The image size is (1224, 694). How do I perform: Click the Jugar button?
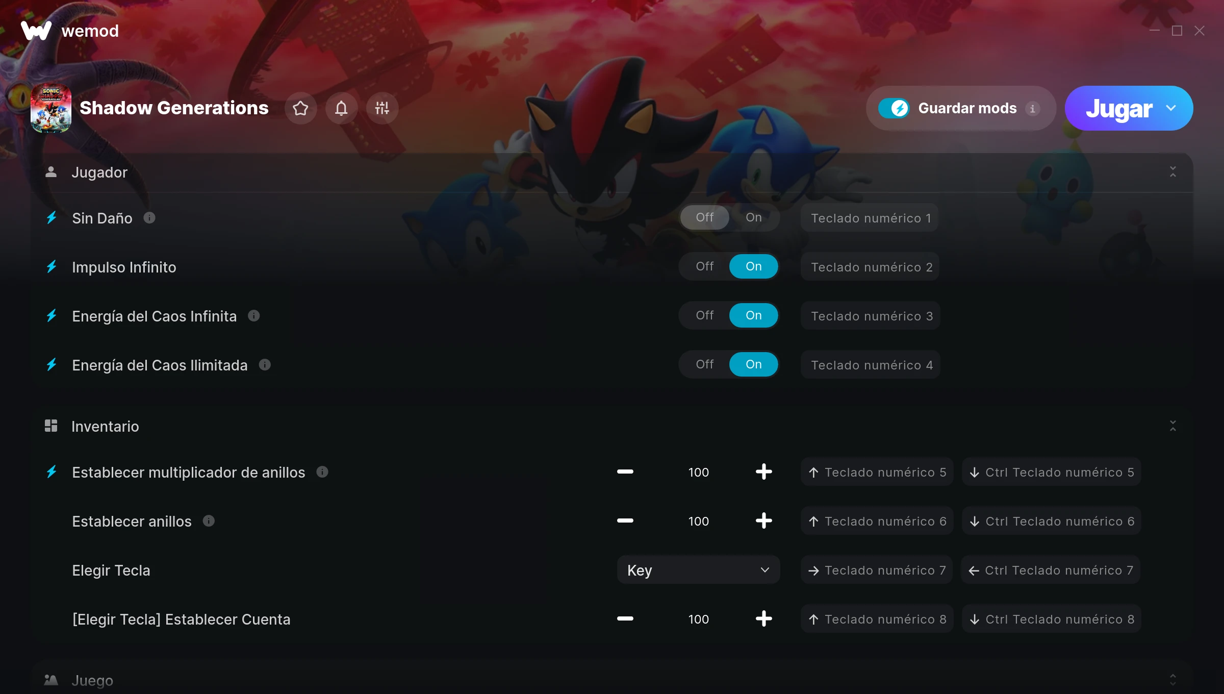pyautogui.click(x=1119, y=108)
